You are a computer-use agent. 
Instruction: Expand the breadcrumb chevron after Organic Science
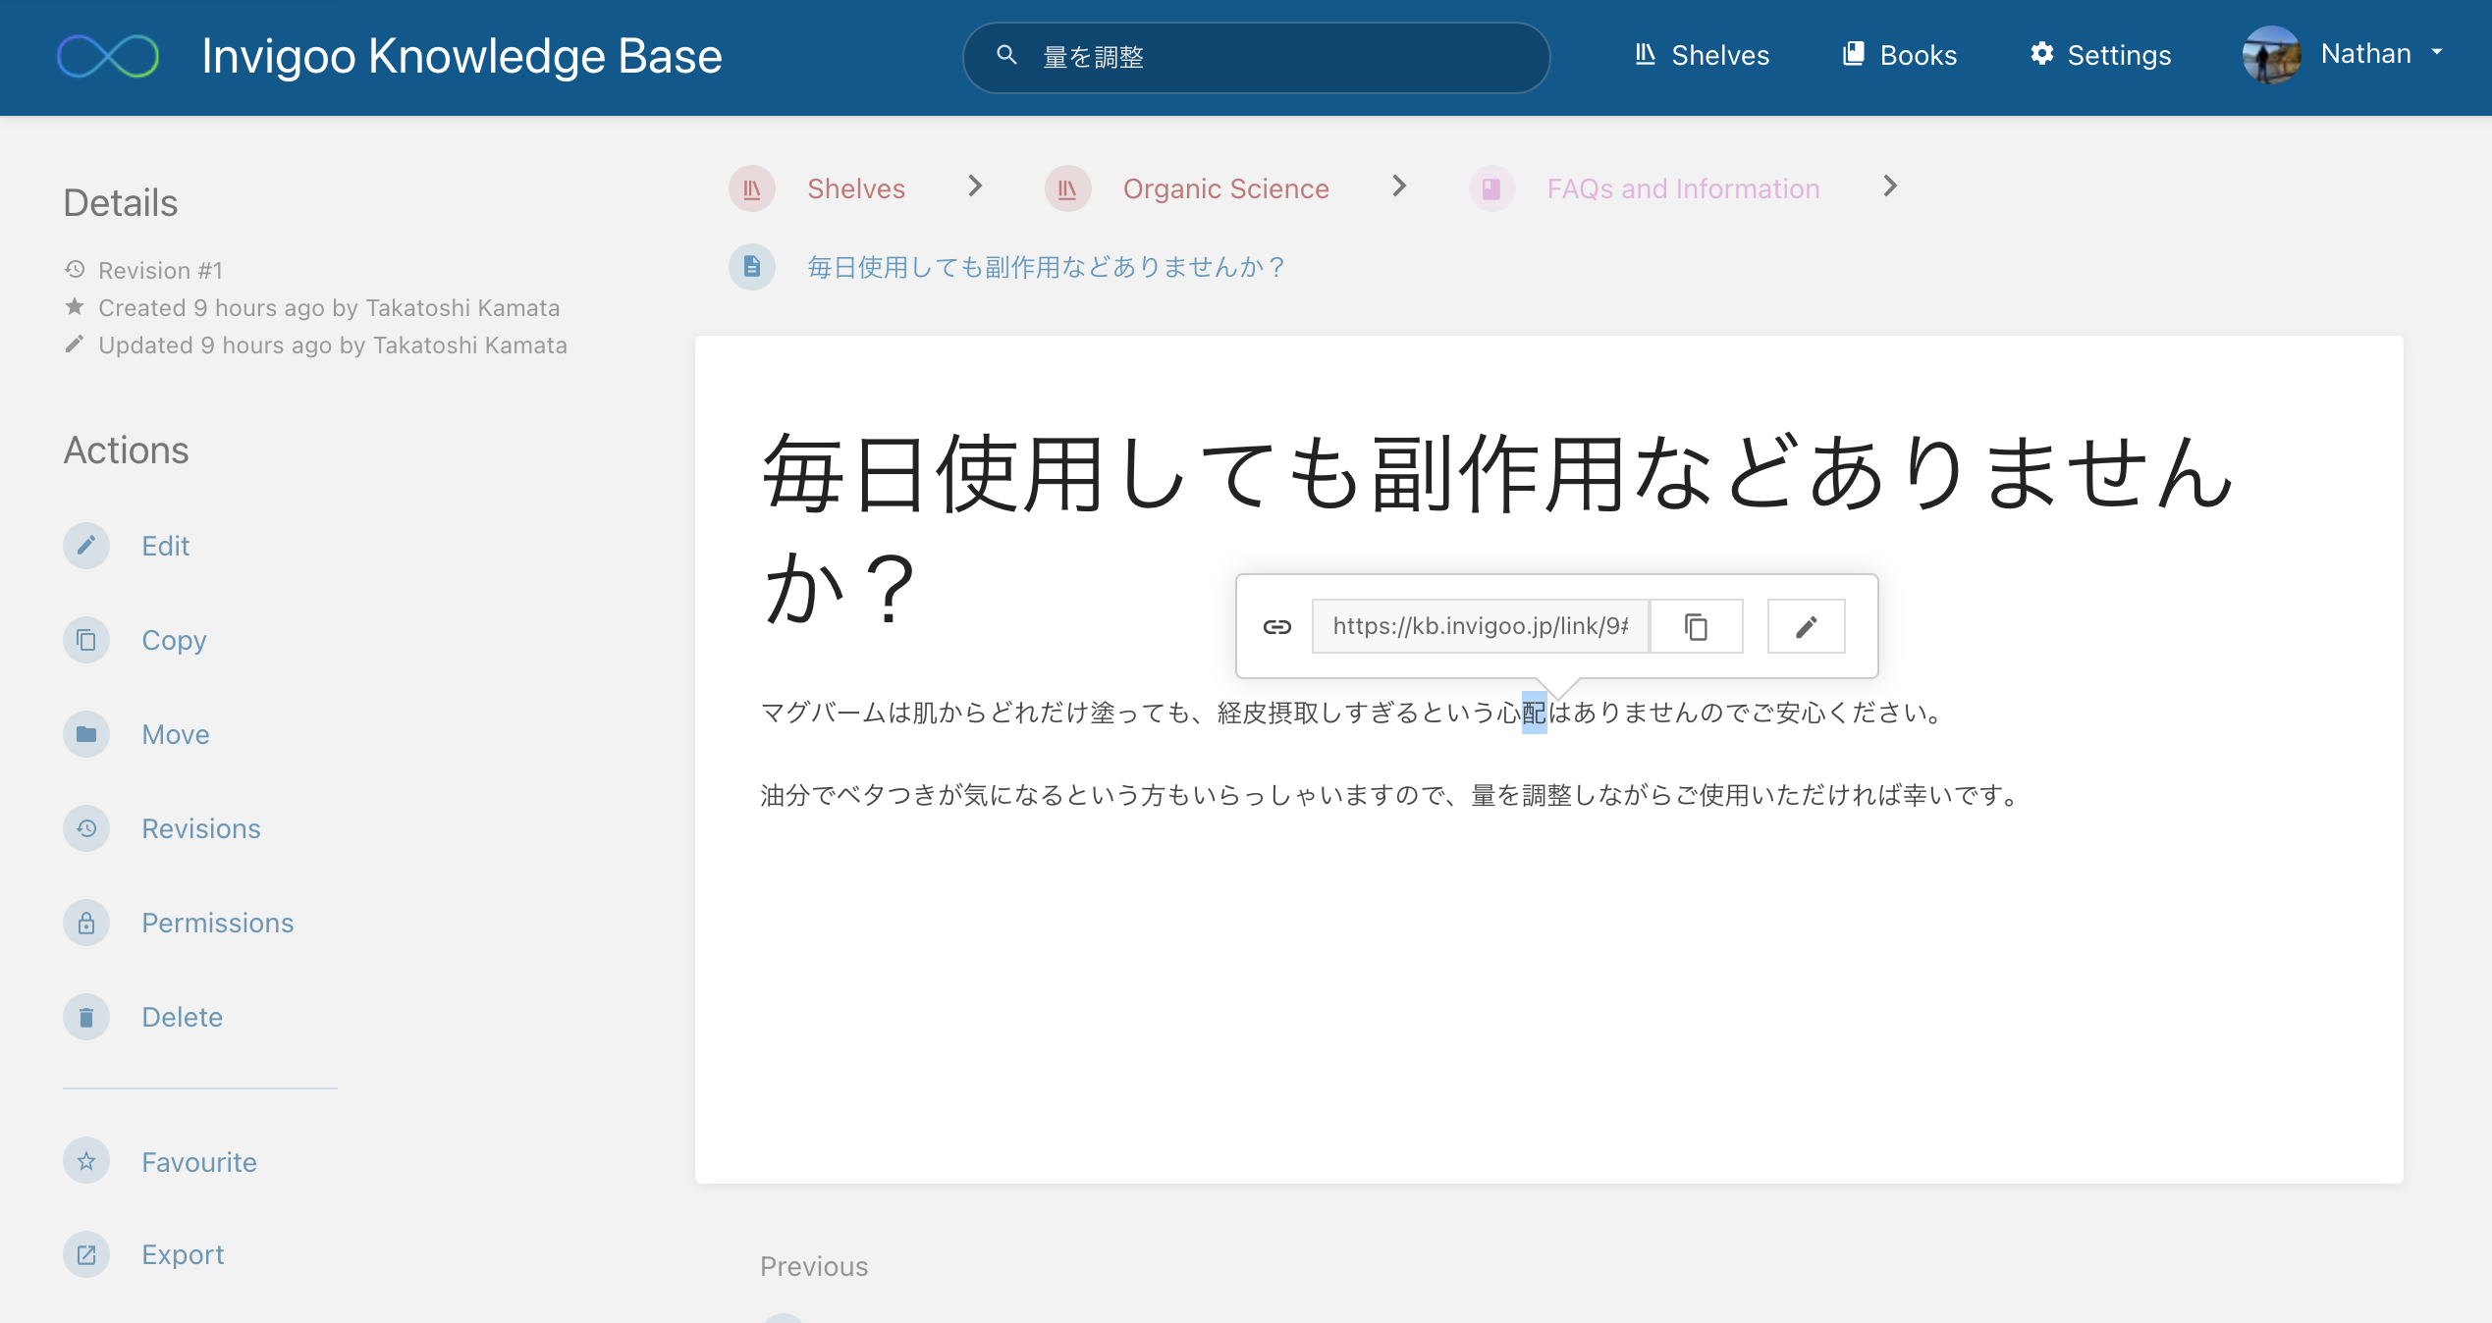[x=1399, y=186]
